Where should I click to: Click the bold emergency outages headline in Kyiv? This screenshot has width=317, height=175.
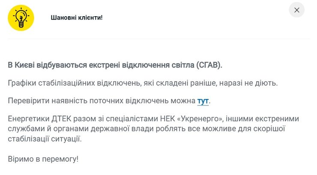pos(115,65)
